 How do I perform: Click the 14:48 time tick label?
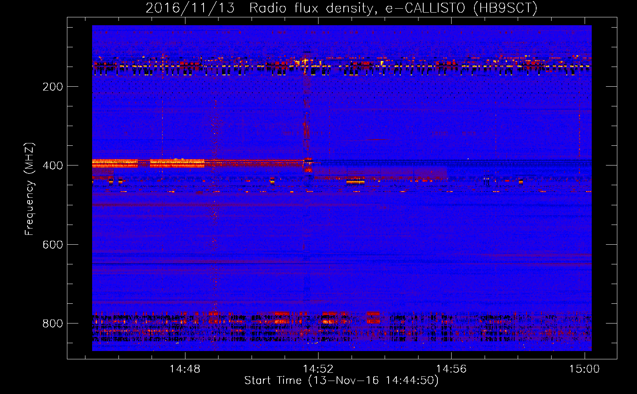point(185,369)
